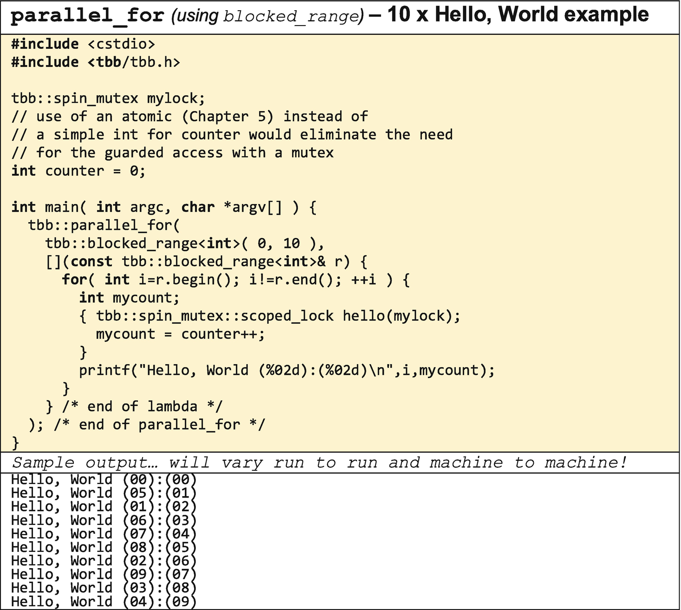Click the "Sample output… will vary" caption
This screenshot has width=681, height=610.
coord(319,463)
